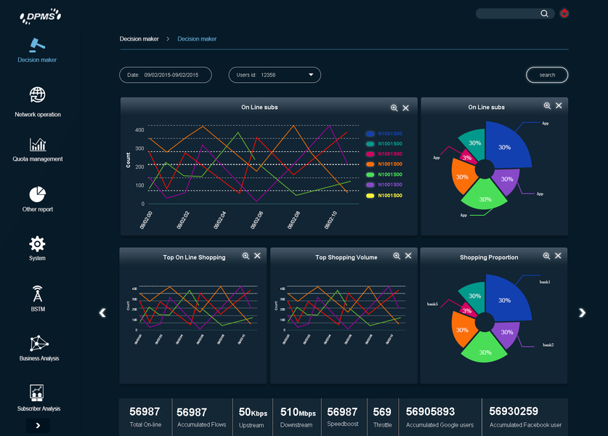Close the On Line subs line chart

click(405, 108)
